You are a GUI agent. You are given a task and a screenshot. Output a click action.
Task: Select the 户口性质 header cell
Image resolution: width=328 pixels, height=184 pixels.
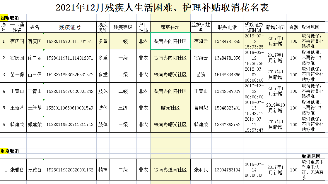[143, 27]
